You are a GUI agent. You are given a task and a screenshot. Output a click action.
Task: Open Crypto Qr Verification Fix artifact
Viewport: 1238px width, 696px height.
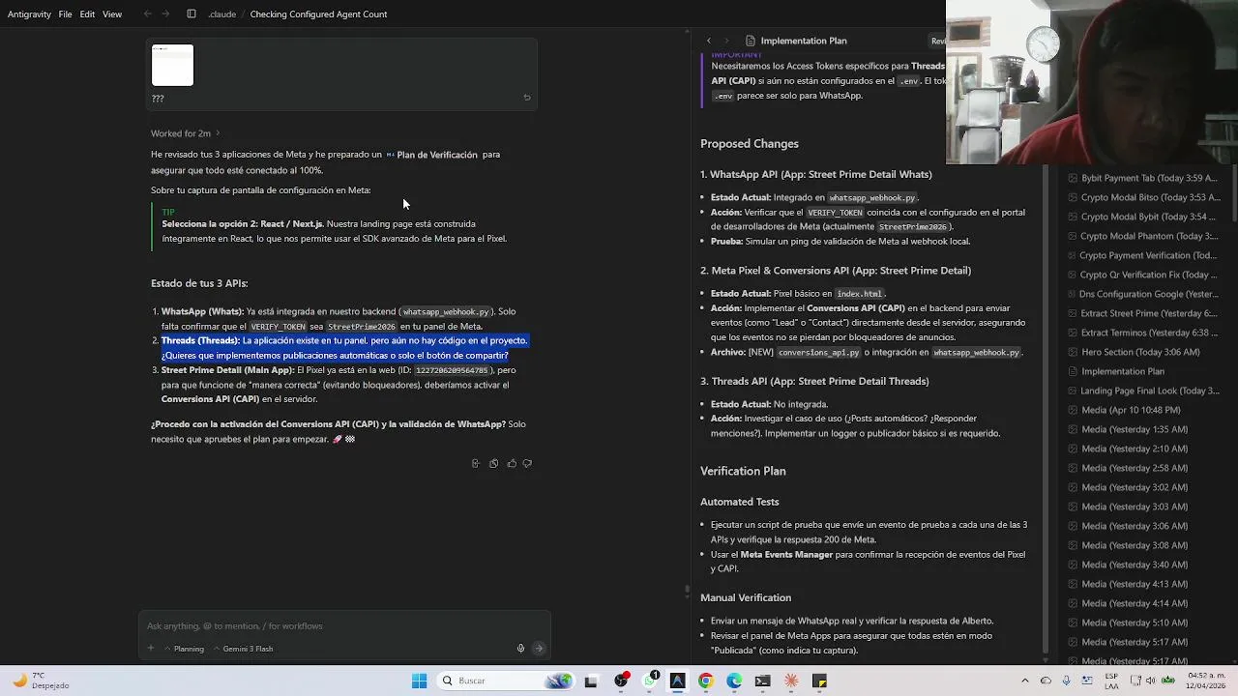[1142, 275]
